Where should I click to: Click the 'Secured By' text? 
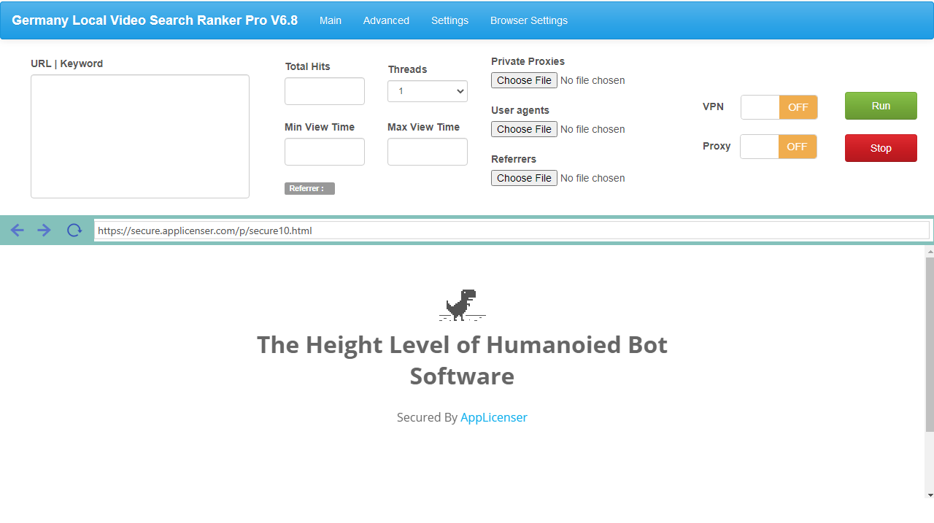(427, 417)
